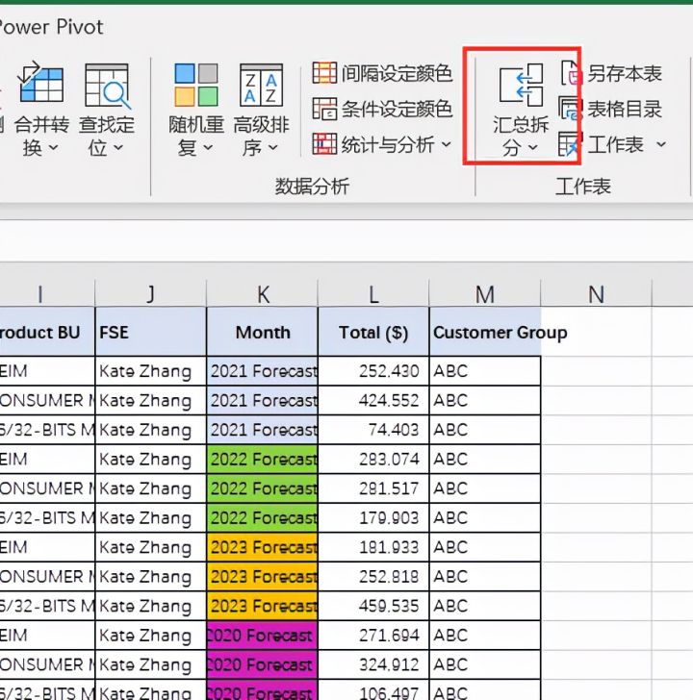The width and height of the screenshot is (693, 700).
Task: Click the 工作表 worksheet tools icon
Action: tap(571, 144)
